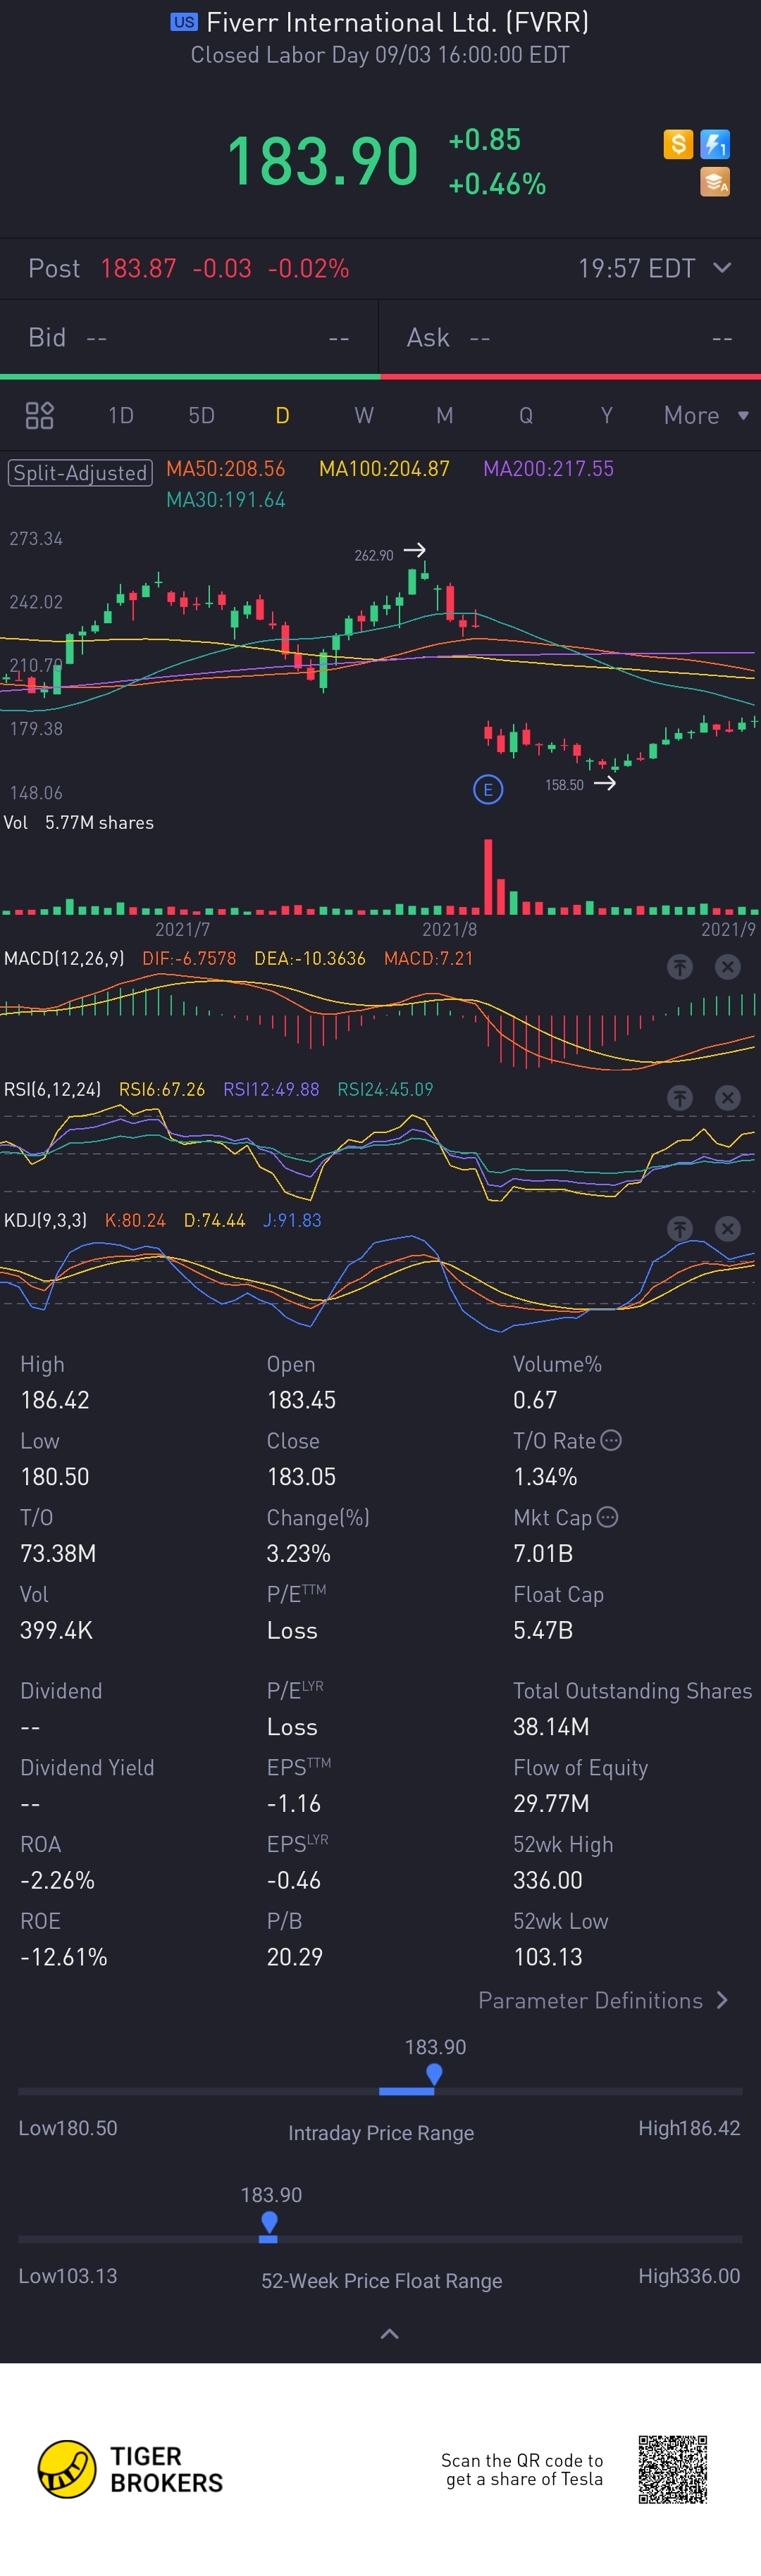
Task: Select the M monthly chart tab
Action: point(445,415)
